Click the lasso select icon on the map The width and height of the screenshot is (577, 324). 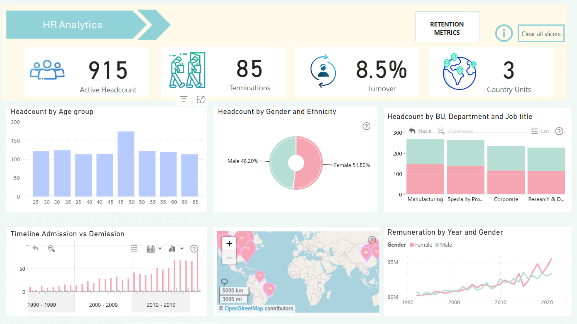coord(224,282)
